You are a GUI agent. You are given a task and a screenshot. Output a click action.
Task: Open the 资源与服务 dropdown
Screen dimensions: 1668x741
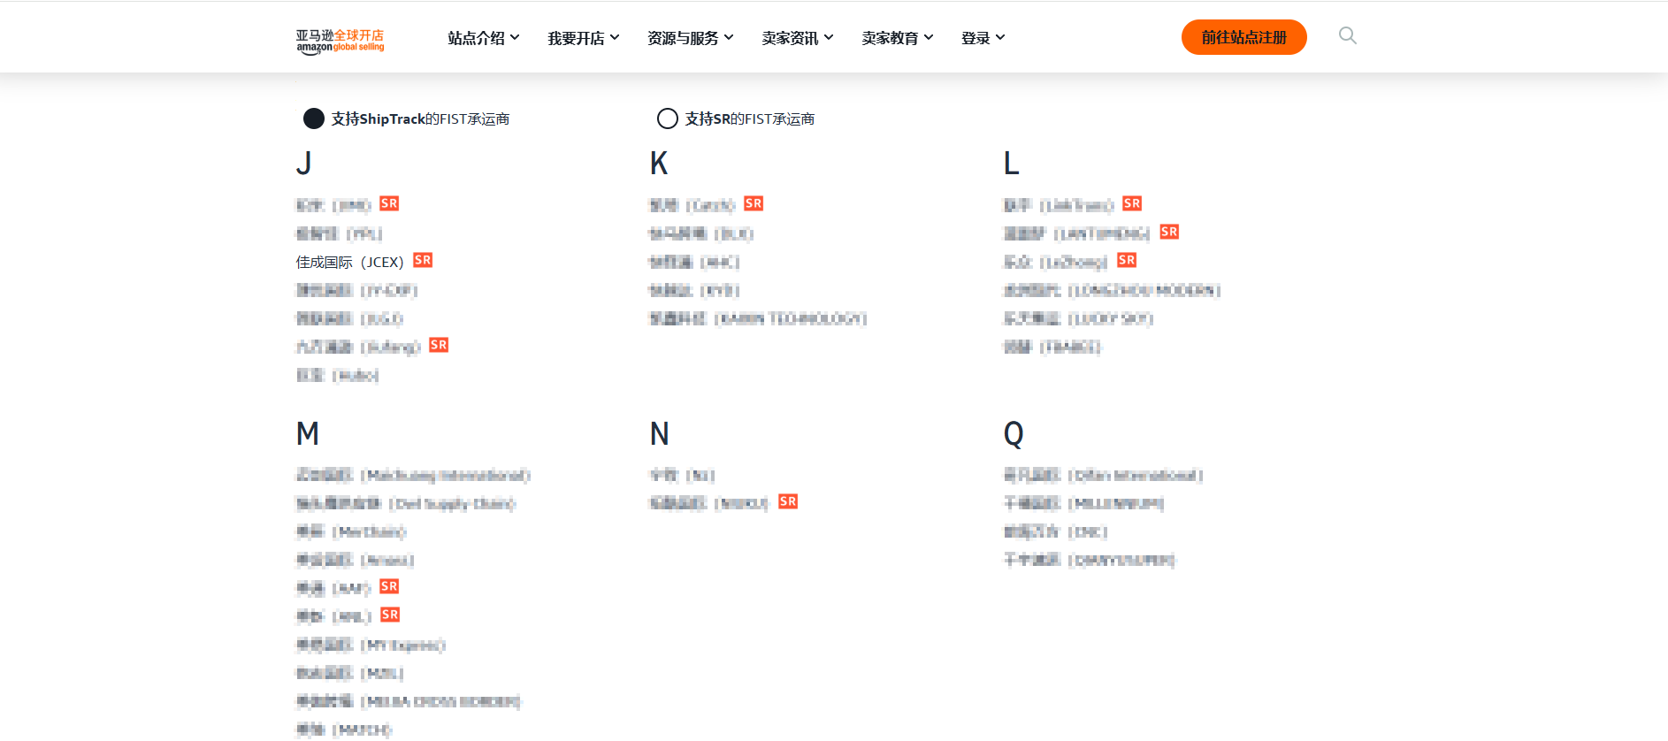(x=690, y=38)
